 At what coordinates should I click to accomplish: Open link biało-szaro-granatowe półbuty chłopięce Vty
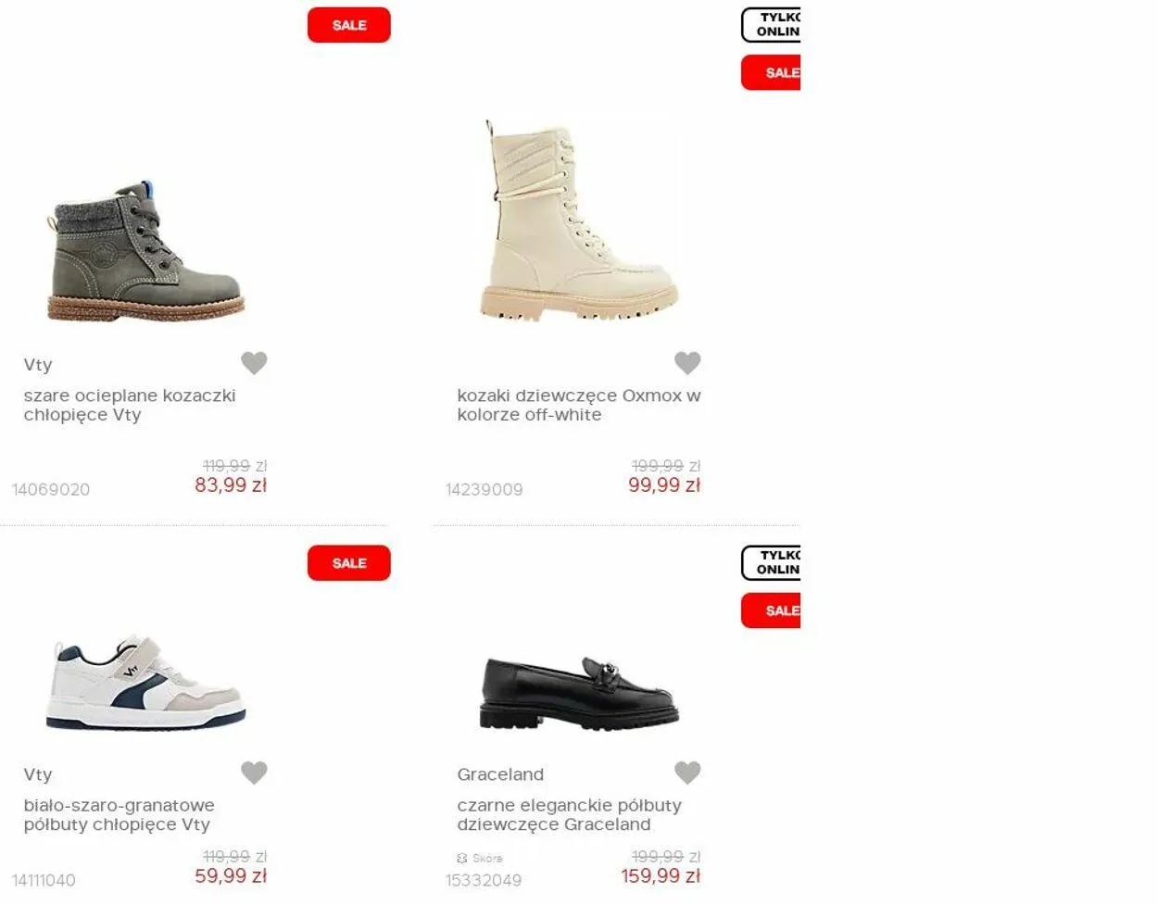(x=120, y=815)
